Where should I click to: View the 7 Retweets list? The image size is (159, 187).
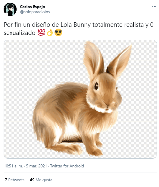click(x=14, y=180)
